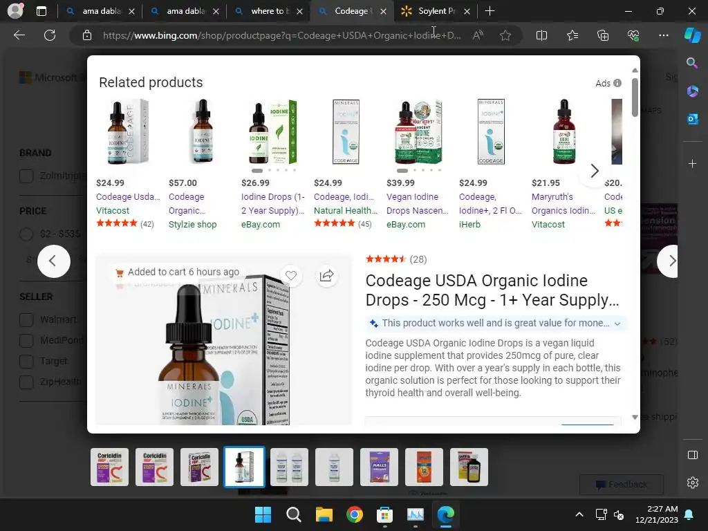Open Browser essentials heart icon

633,35
